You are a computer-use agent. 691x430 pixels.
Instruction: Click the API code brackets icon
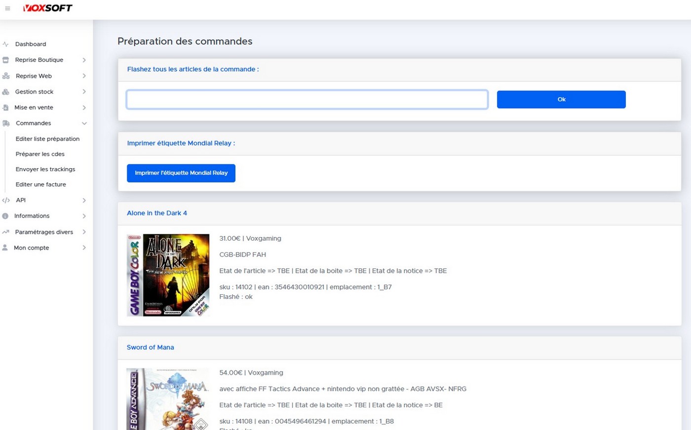click(5, 200)
